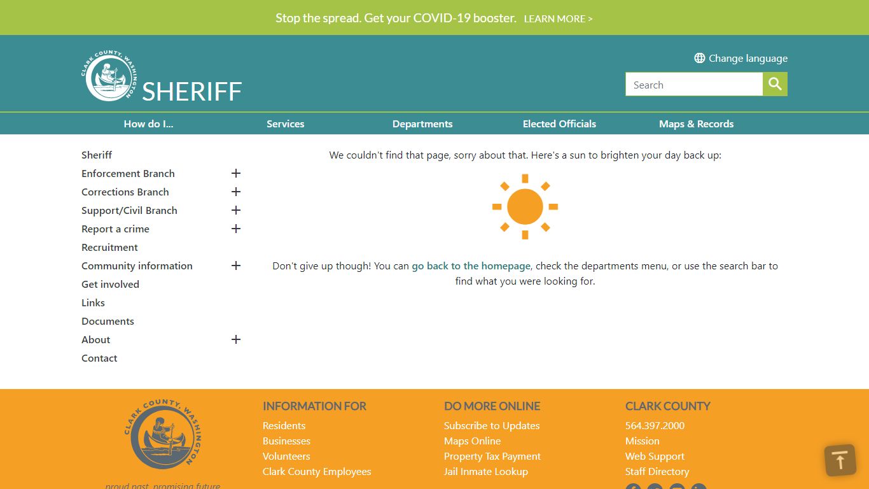Open the Maps & Records menu
The width and height of the screenshot is (869, 489).
click(697, 124)
